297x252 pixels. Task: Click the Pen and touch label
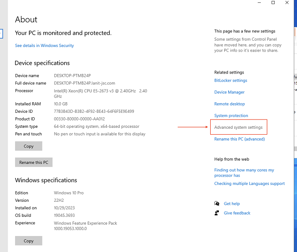coord(28,134)
